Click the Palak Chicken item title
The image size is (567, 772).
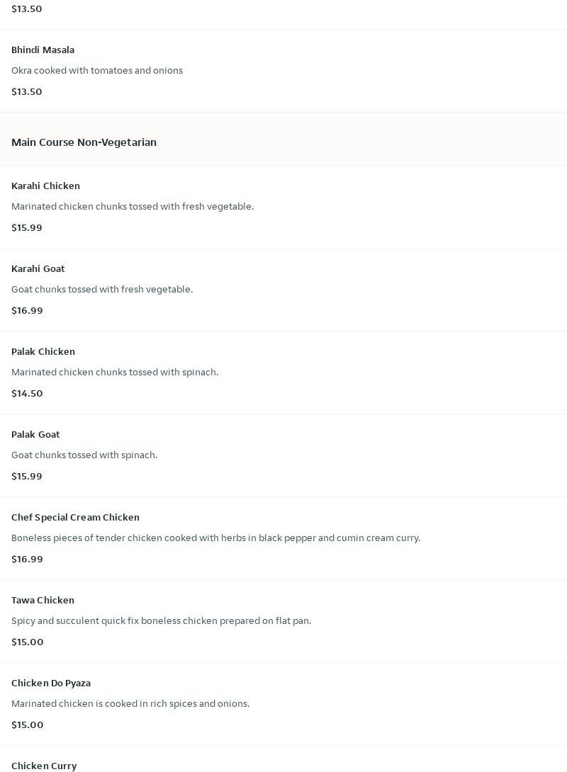coord(43,351)
